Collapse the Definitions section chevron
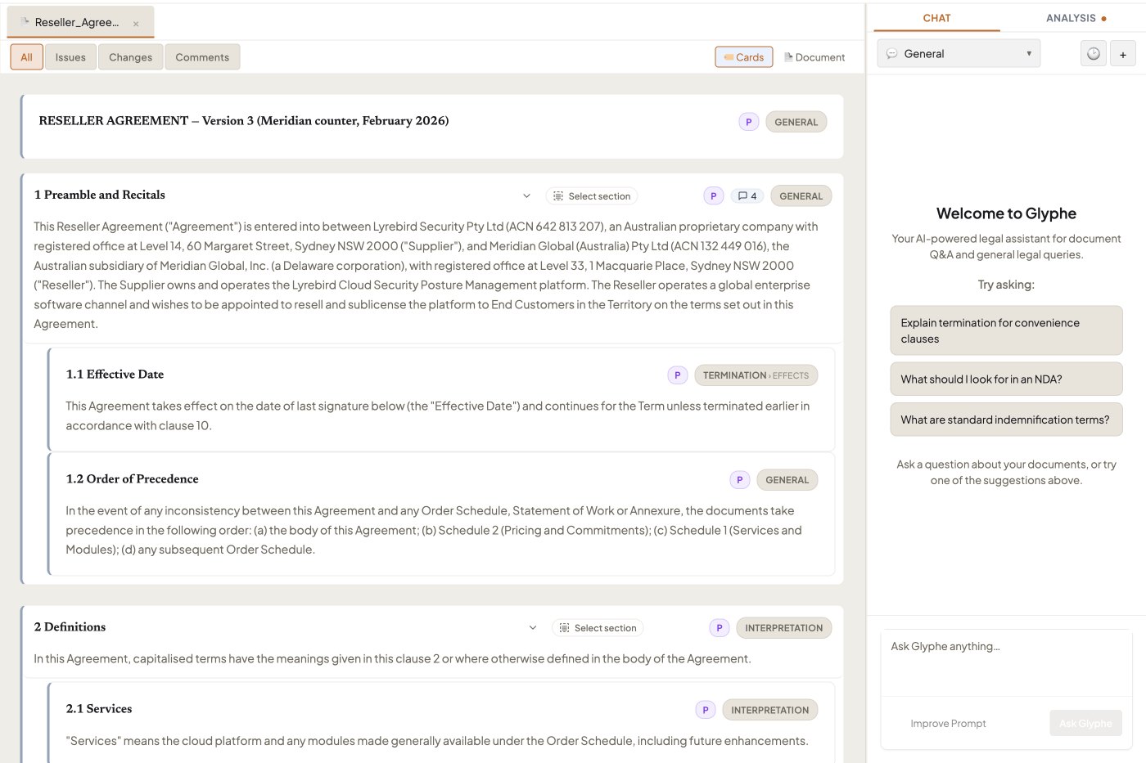 [533, 628]
